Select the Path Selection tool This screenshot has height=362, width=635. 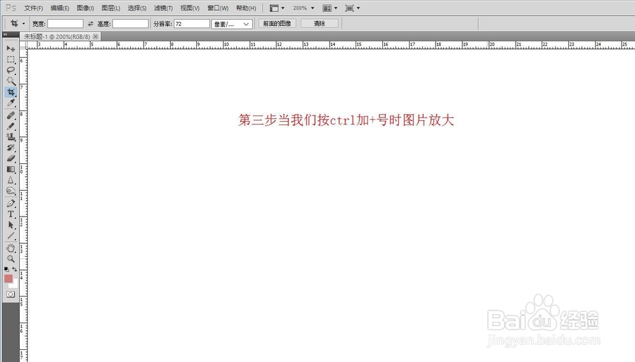click(x=11, y=225)
